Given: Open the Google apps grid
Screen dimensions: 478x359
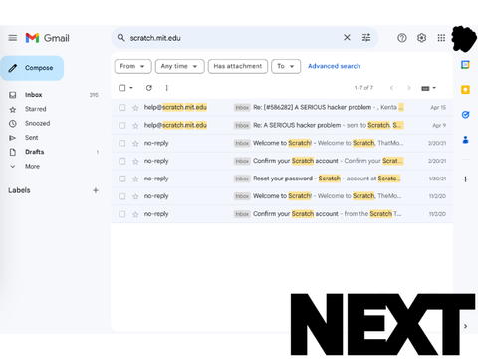Looking at the screenshot, I should [441, 38].
